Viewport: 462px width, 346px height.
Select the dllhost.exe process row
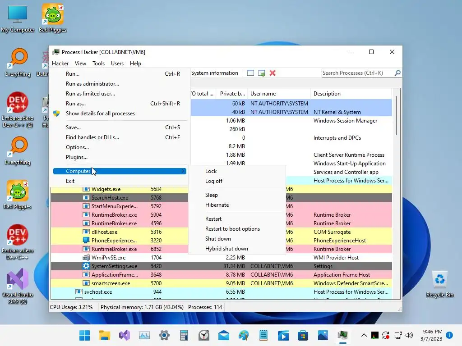[119, 232]
